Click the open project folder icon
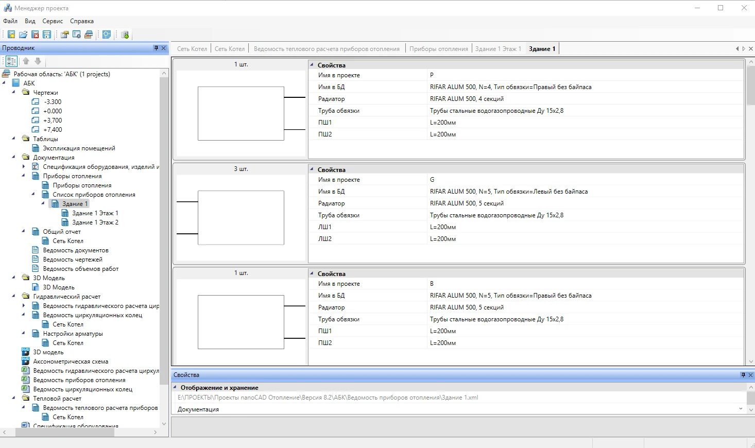 (23, 35)
